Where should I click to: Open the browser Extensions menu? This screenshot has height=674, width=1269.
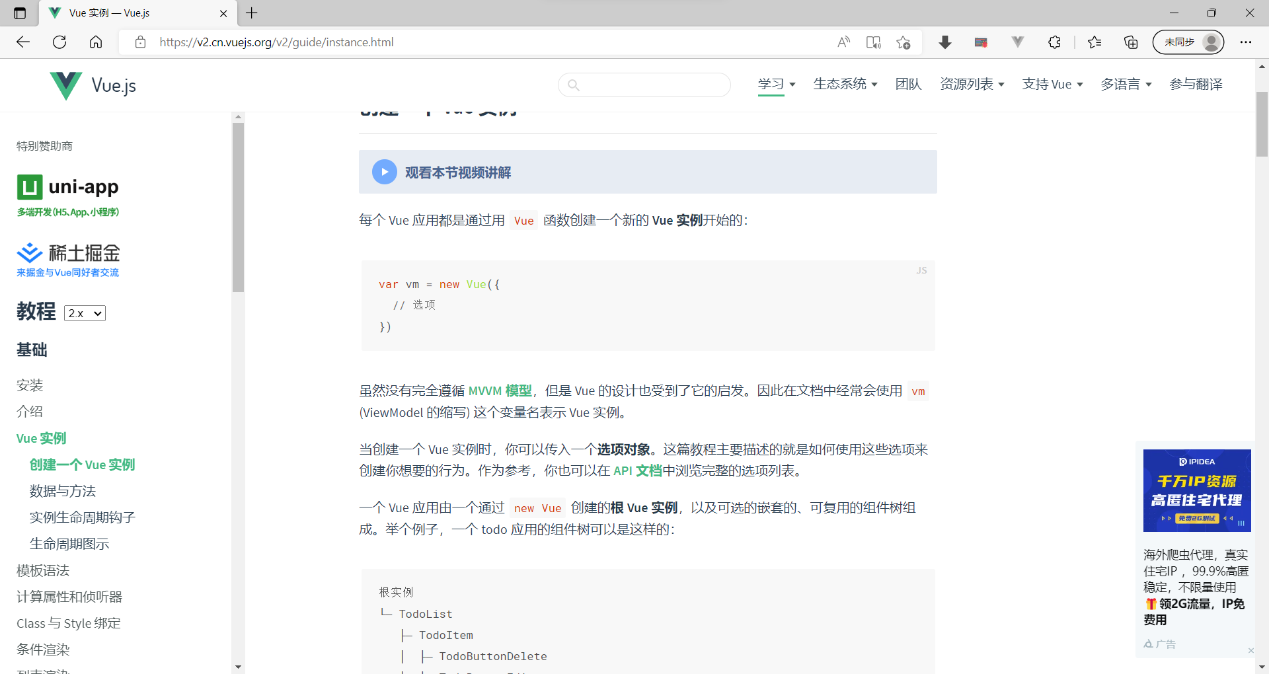click(1054, 42)
